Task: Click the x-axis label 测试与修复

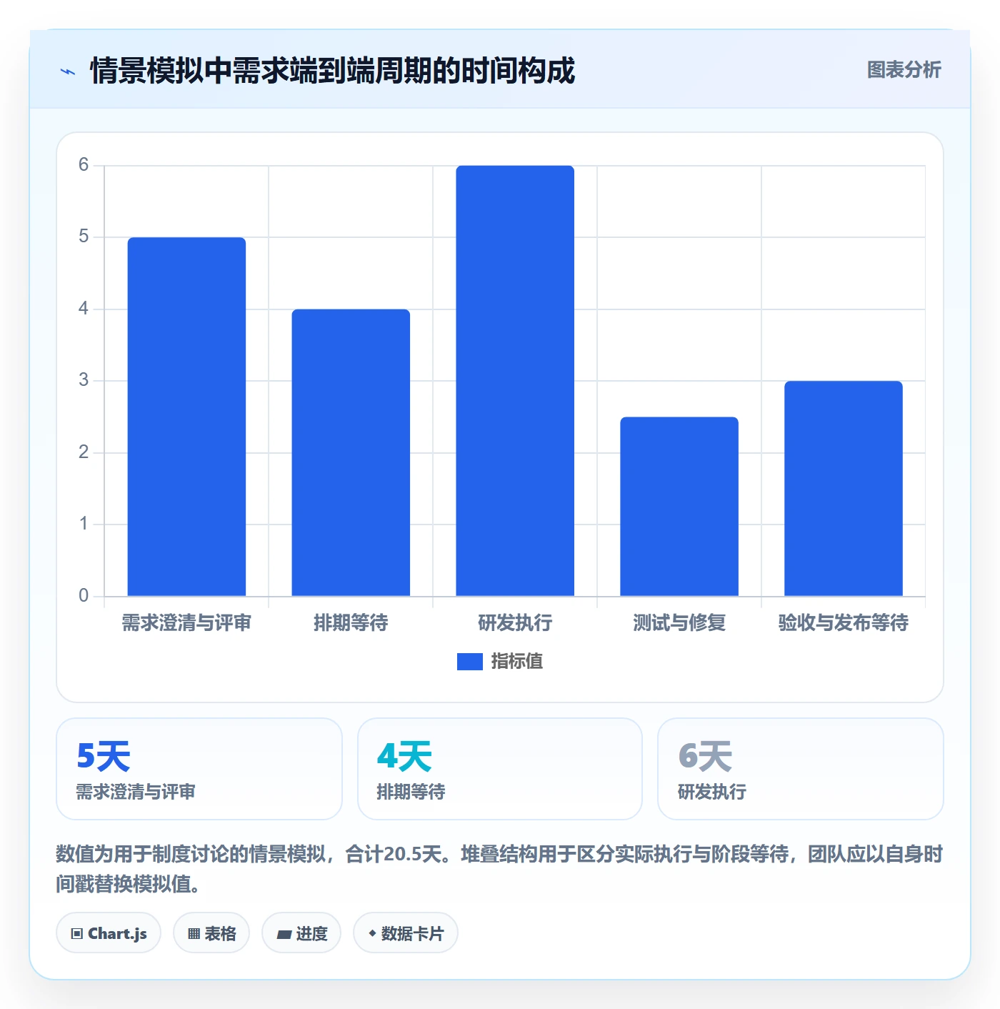Action: click(679, 623)
